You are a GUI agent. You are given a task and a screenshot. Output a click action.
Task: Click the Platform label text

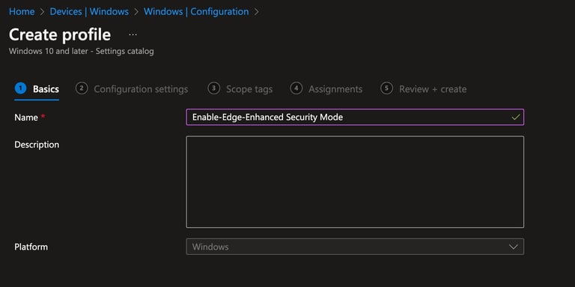coord(31,247)
